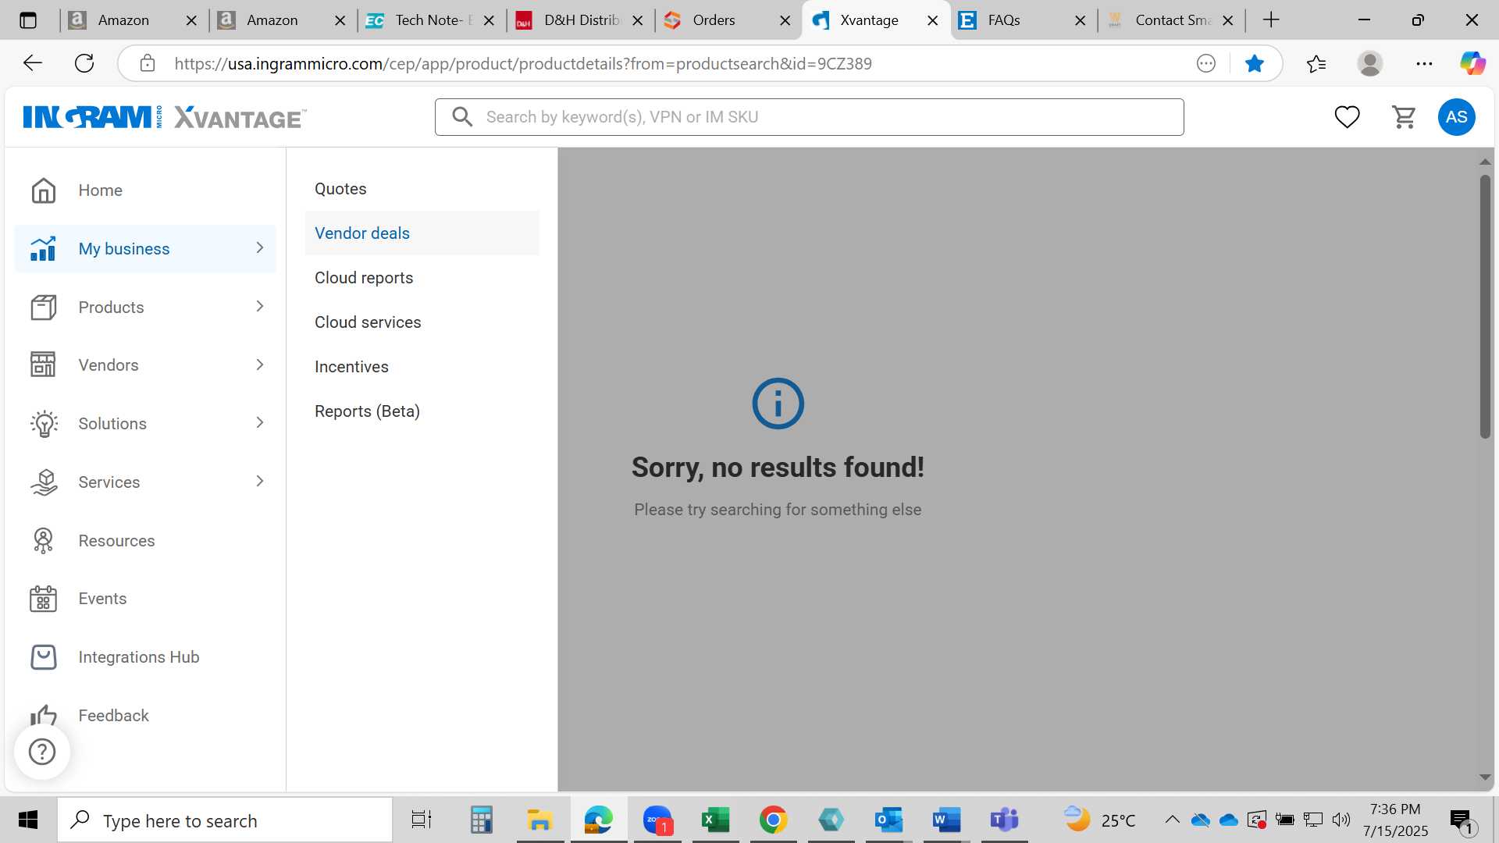Click the product search input field

click(809, 117)
